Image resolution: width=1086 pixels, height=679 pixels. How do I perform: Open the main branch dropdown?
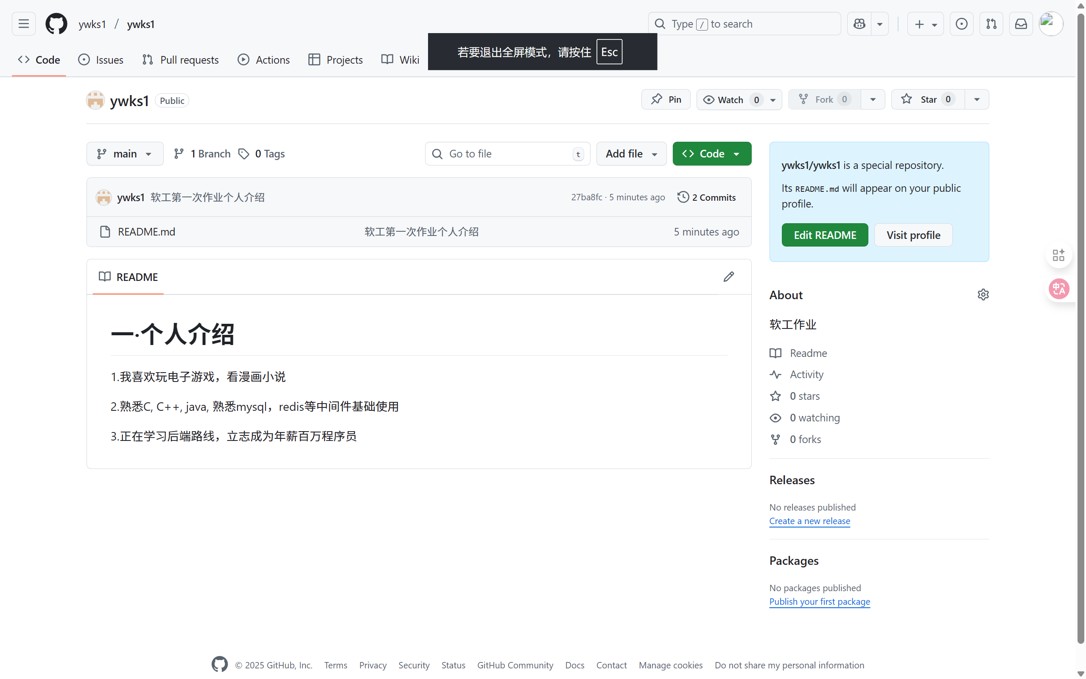pyautogui.click(x=125, y=153)
